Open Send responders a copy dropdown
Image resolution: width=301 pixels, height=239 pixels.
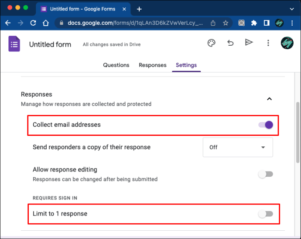238,147
